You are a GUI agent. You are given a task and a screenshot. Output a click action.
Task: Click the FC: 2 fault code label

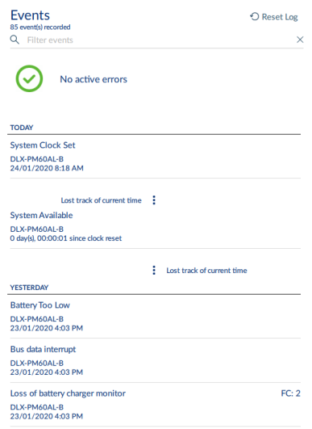(291, 393)
